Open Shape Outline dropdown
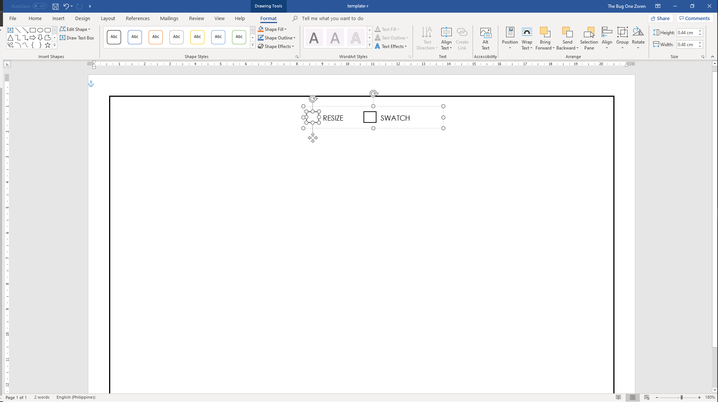718x402 pixels. 277,38
